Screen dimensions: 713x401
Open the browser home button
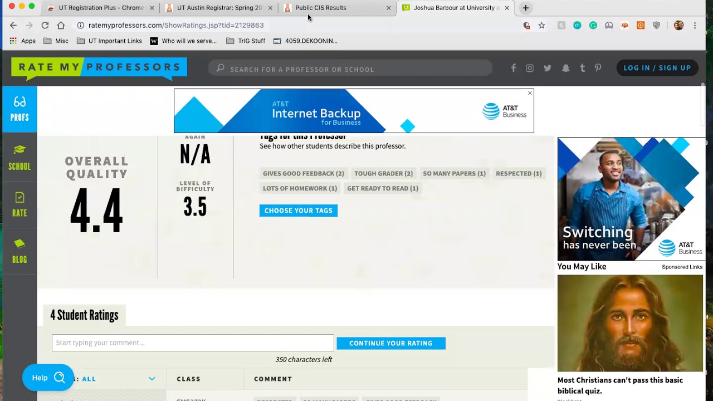click(61, 25)
